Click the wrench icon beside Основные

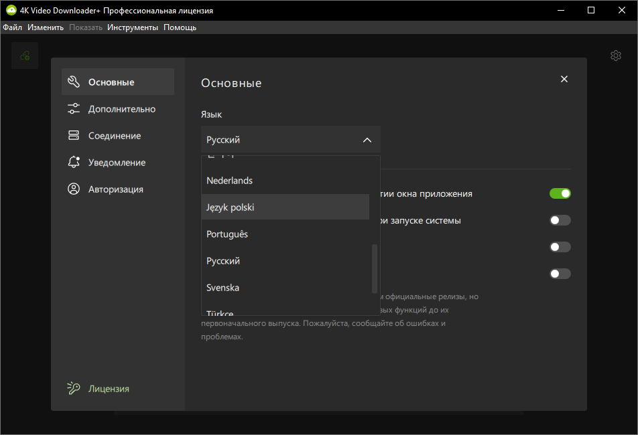[74, 82]
